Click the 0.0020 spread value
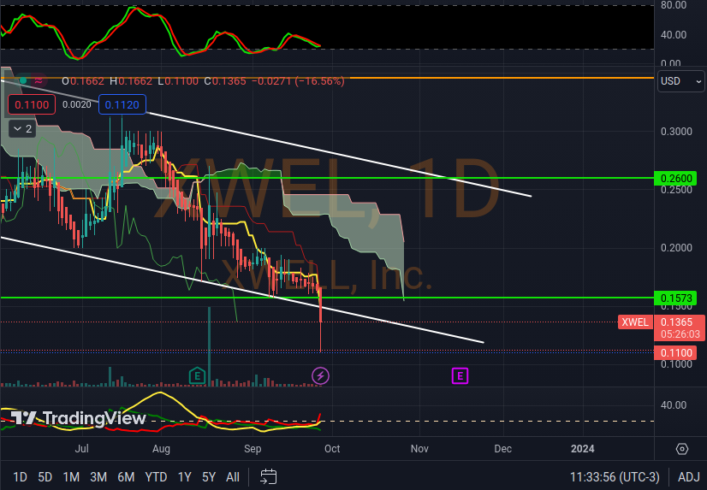707x490 pixels. click(77, 104)
